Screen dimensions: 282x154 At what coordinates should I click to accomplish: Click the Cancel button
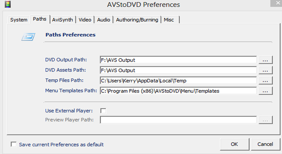265,144
